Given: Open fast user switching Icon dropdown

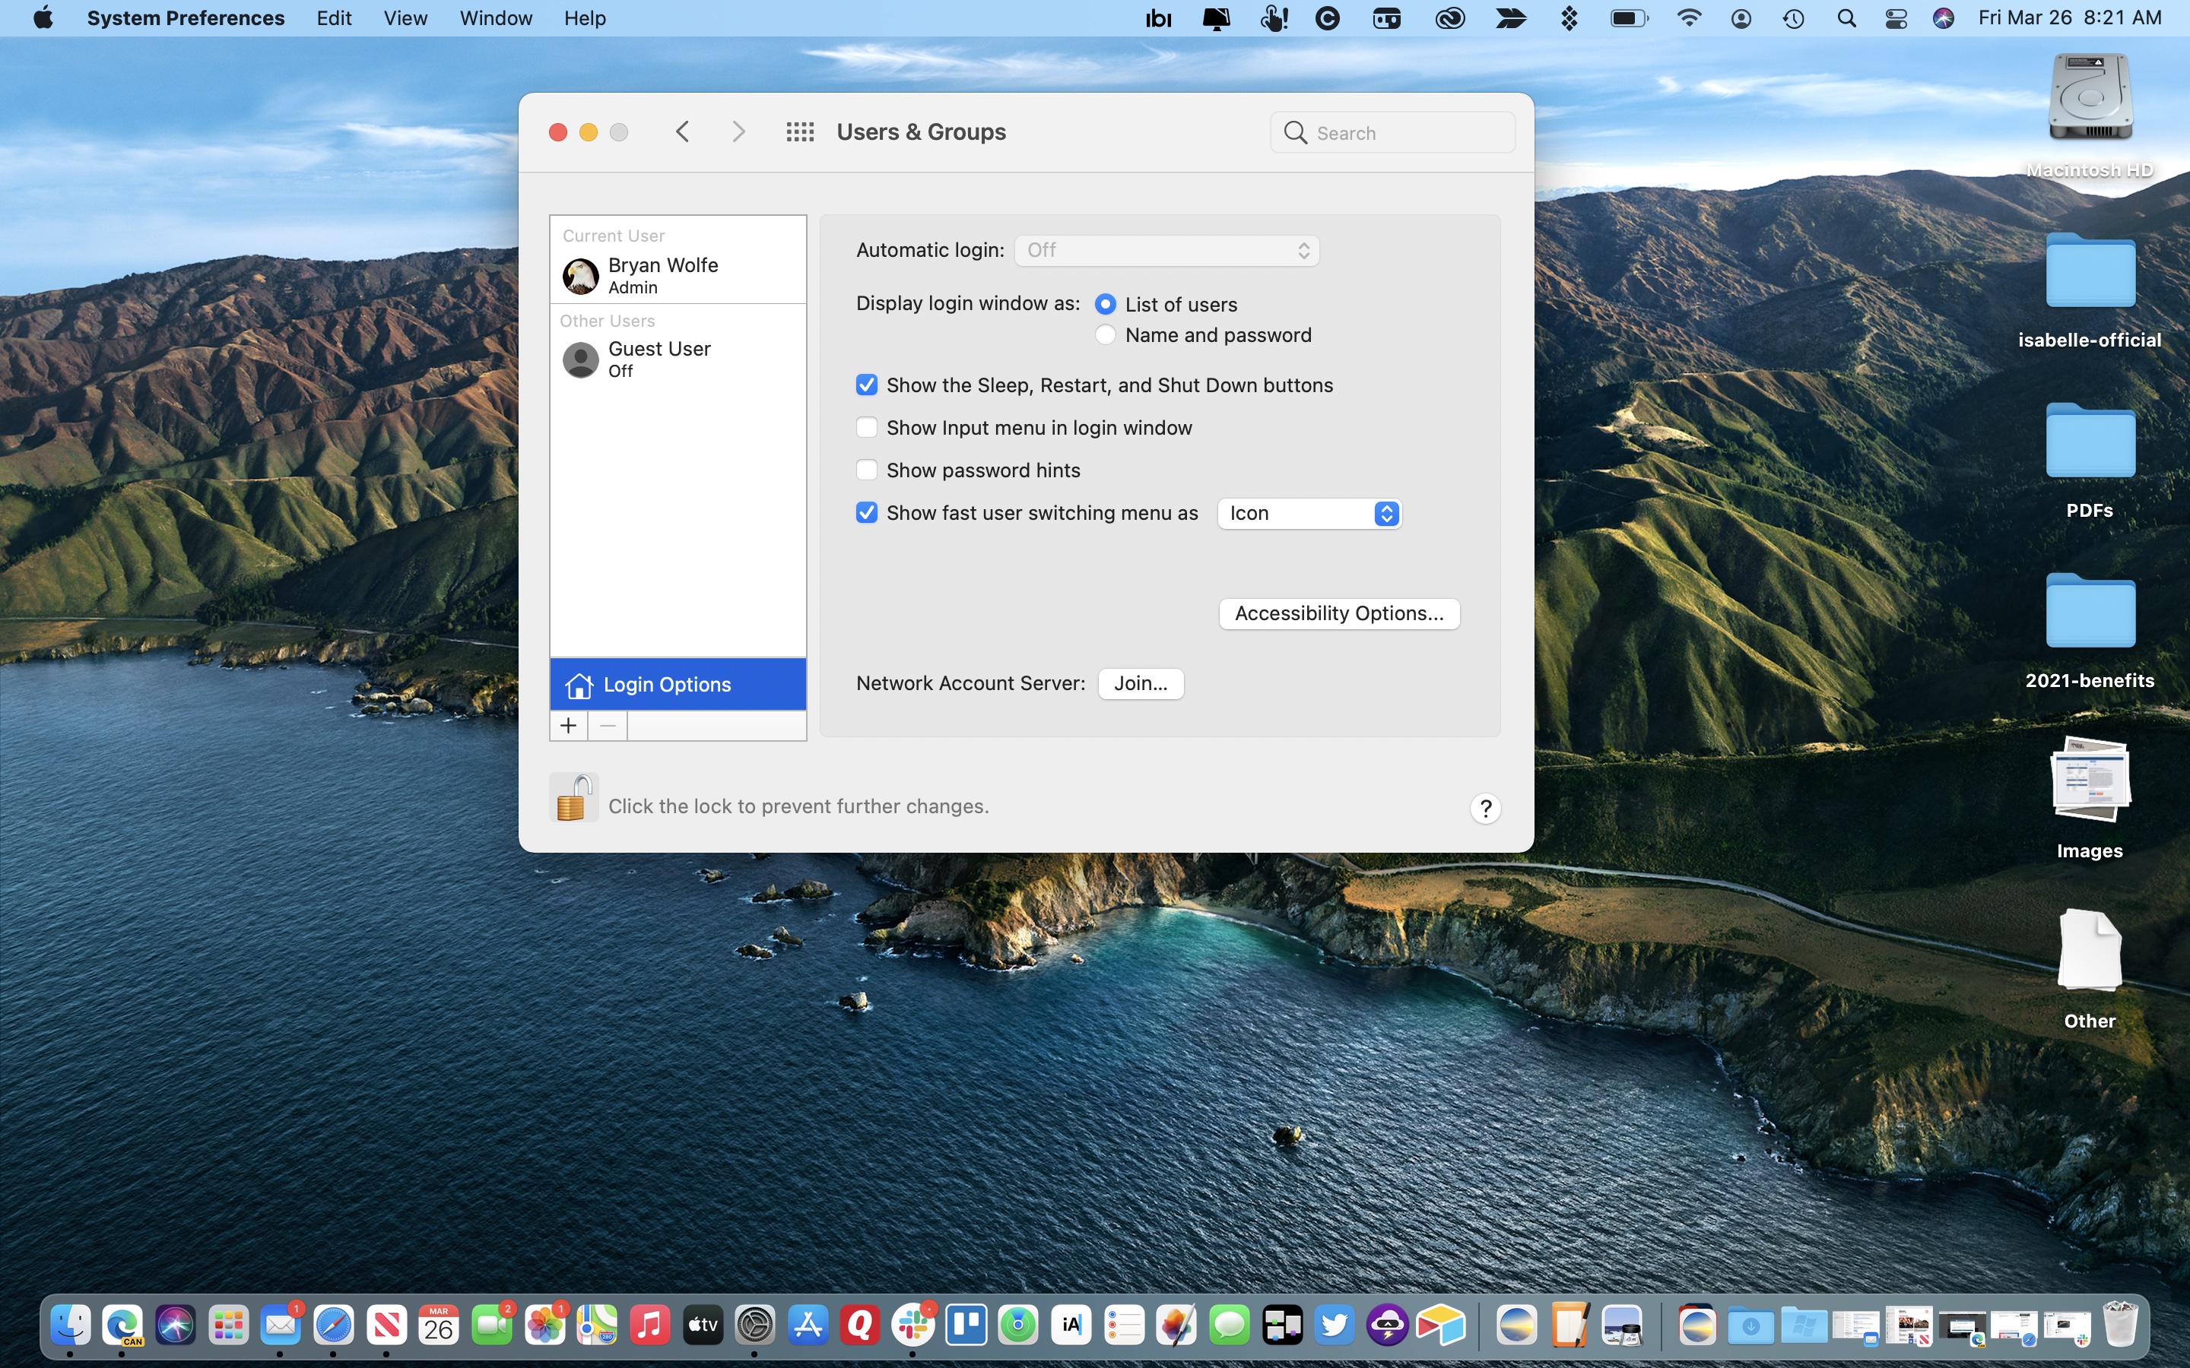Looking at the screenshot, I should pyautogui.click(x=1309, y=513).
